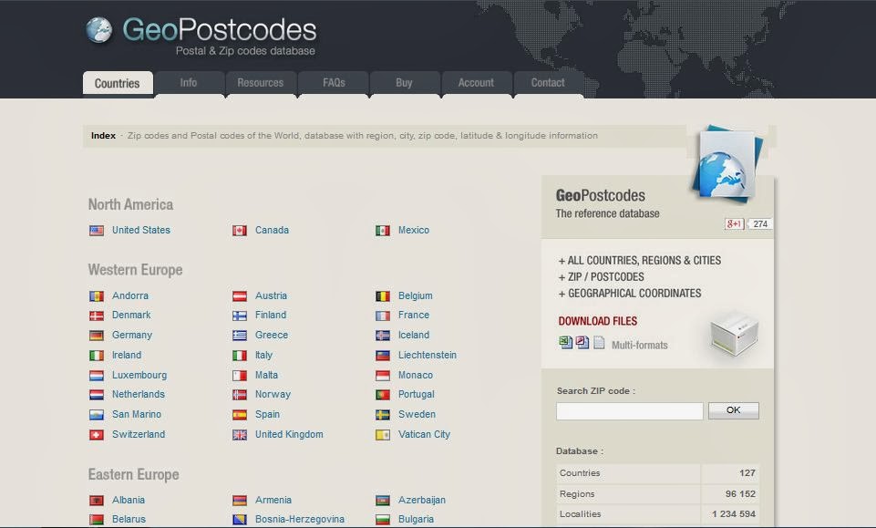
Task: Open the United Kingdom link
Action: [289, 435]
